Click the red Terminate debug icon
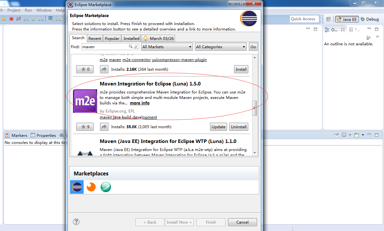This screenshot has width=384, height=231. tap(11, 19)
